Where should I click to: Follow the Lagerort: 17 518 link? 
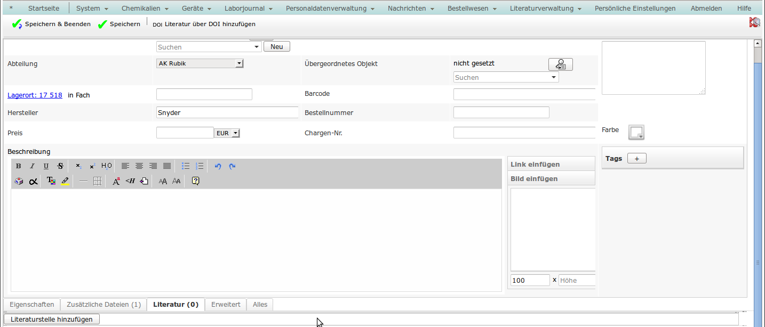35,95
